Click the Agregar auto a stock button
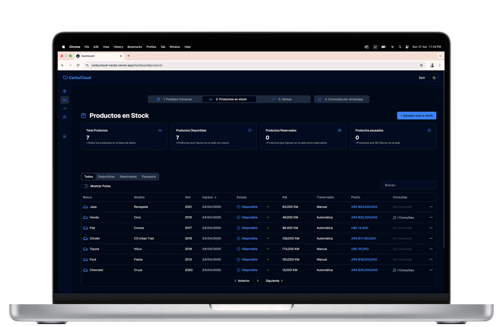 (x=416, y=116)
